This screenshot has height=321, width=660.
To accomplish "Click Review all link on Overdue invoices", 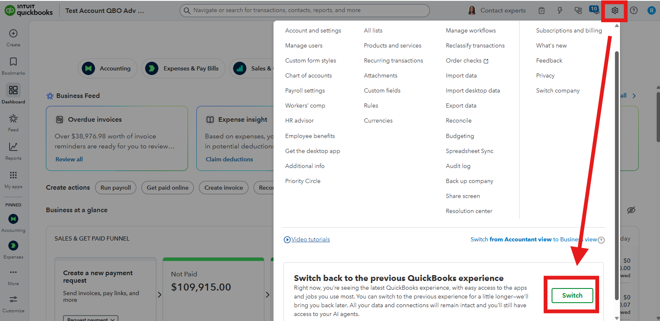I will 69,159.
